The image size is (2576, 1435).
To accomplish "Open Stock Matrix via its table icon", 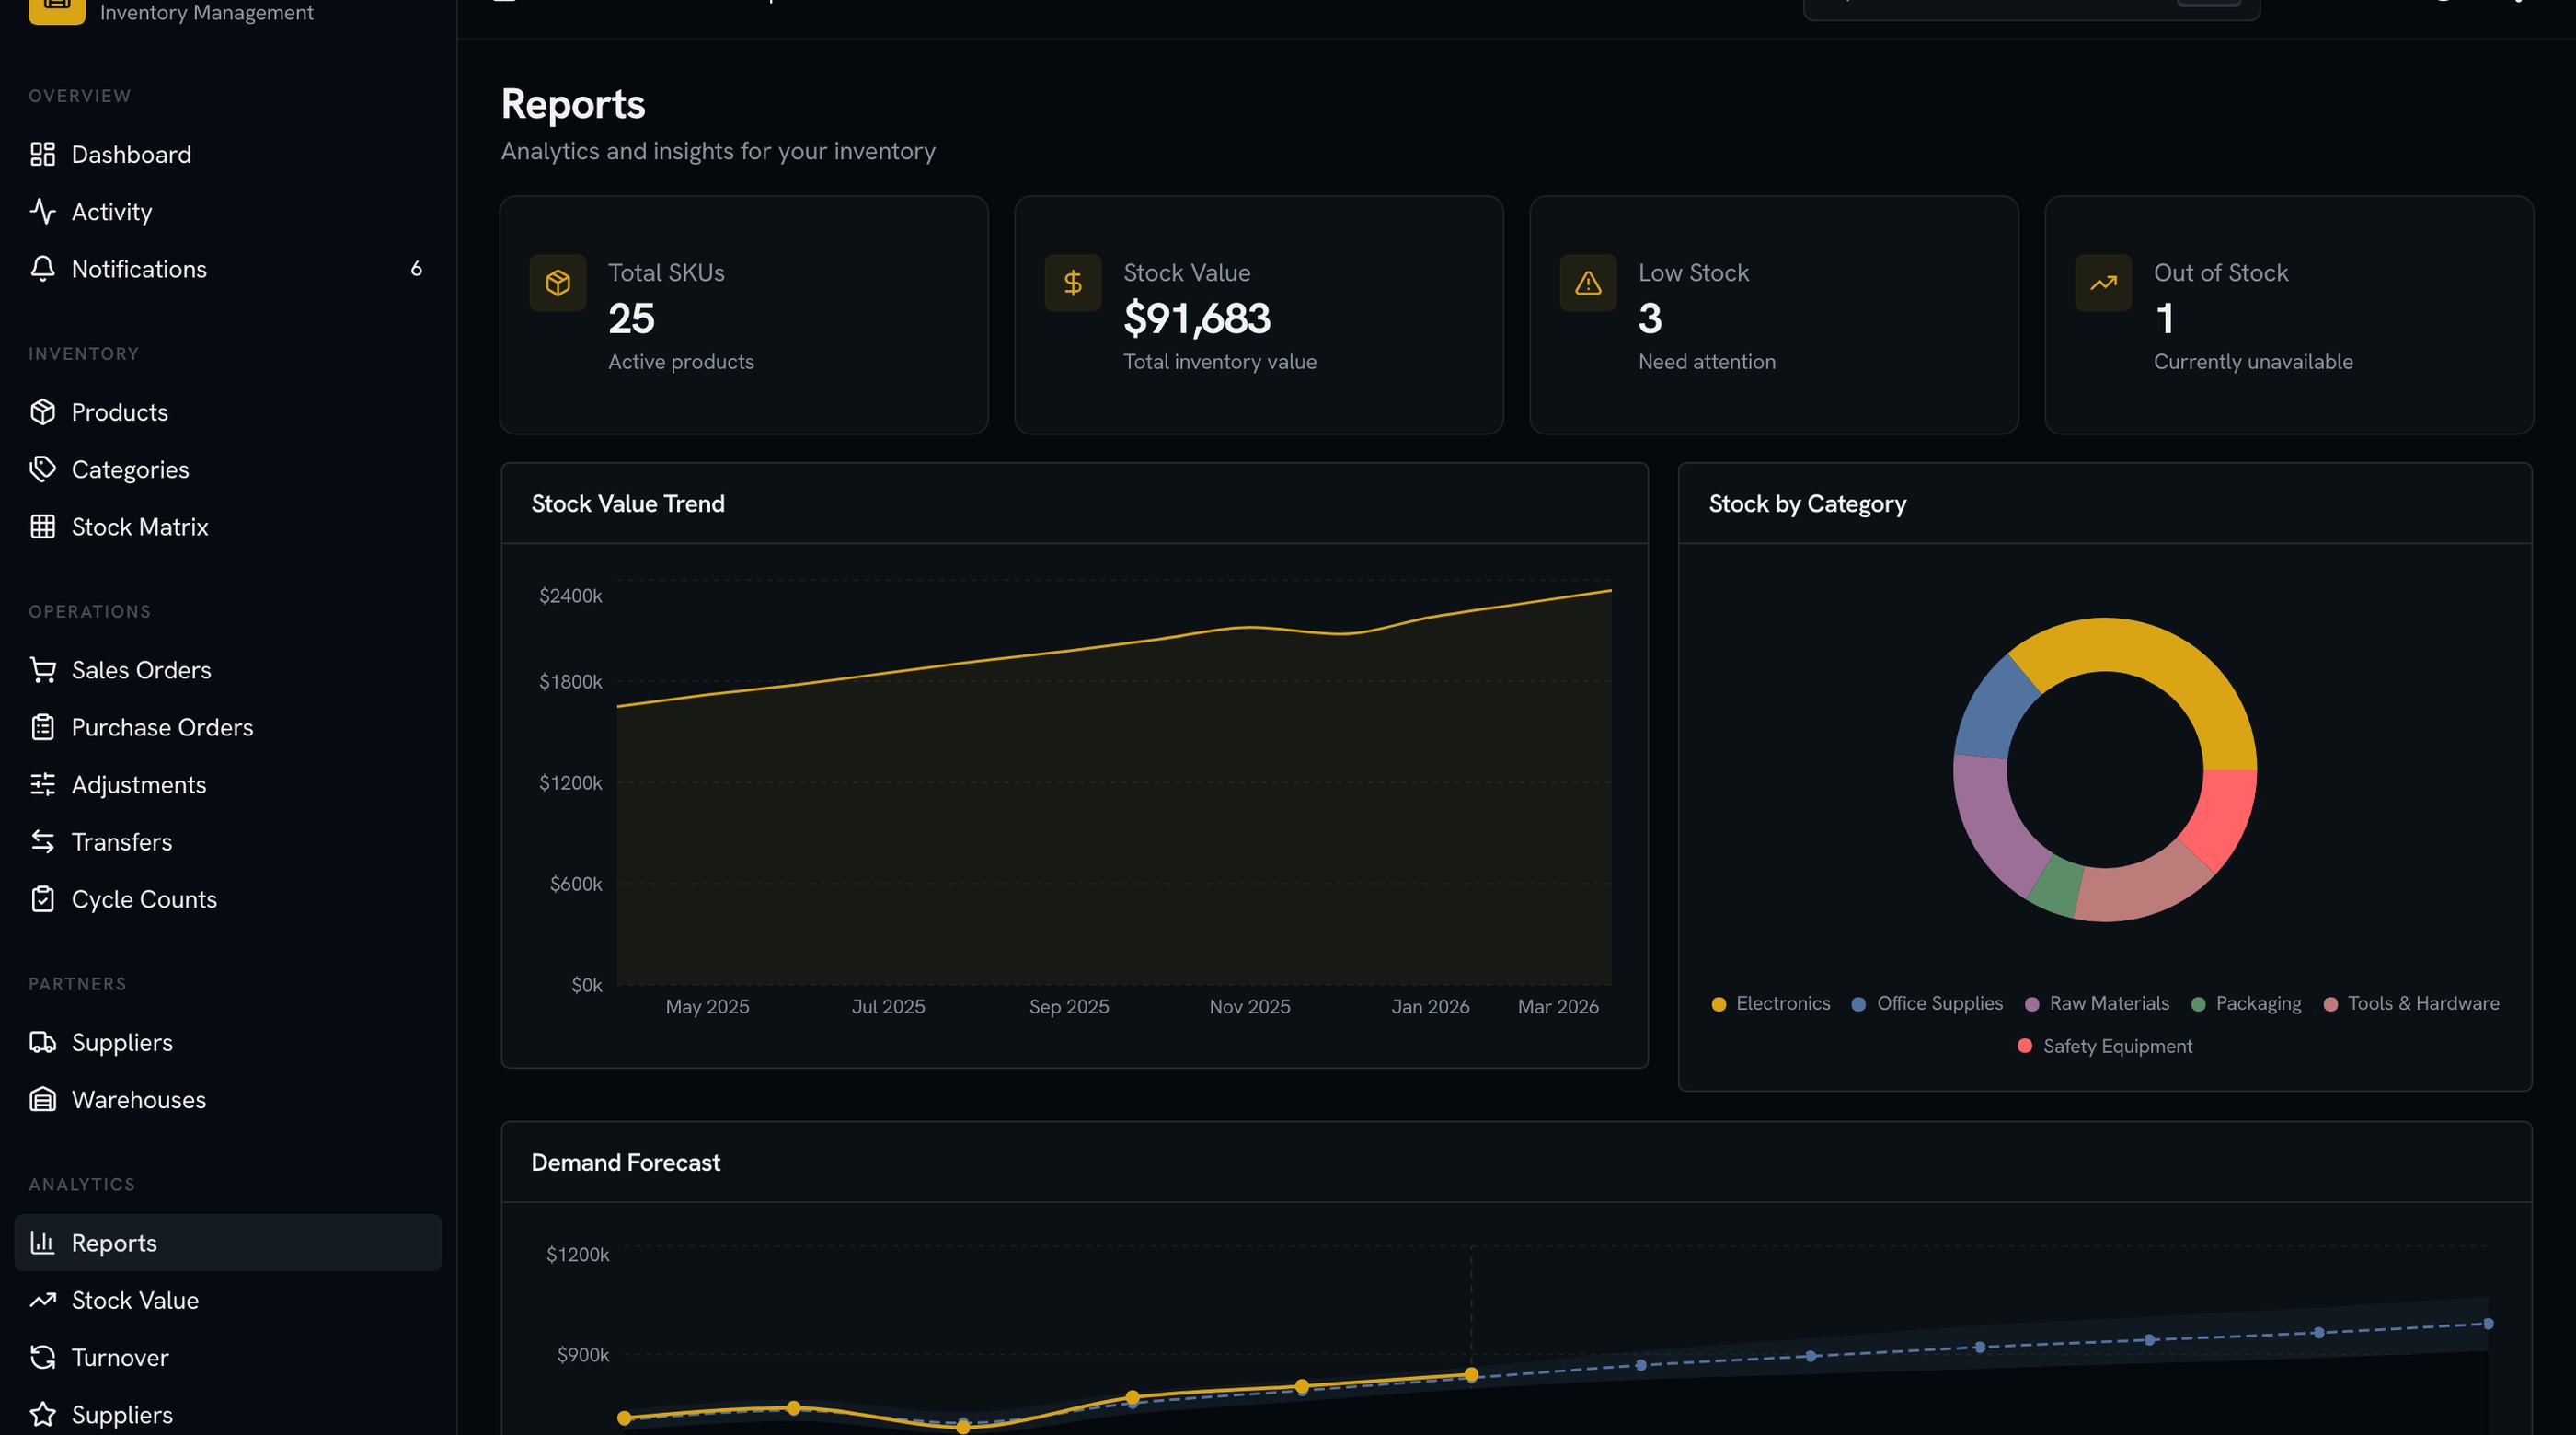I will [42, 527].
